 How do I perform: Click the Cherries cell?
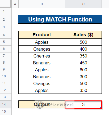(42, 56)
